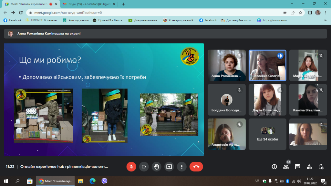Select Марія Вікторівна video tile
Viewport: 331px width, 186px height.
pyautogui.click(x=308, y=65)
